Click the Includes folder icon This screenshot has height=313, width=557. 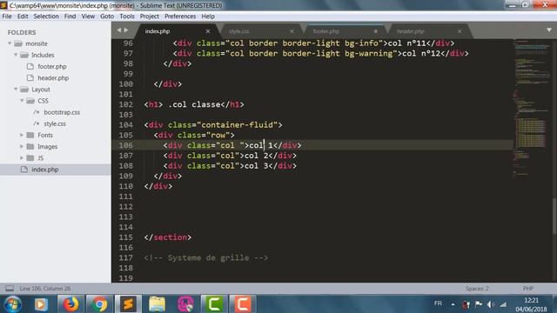coord(24,55)
